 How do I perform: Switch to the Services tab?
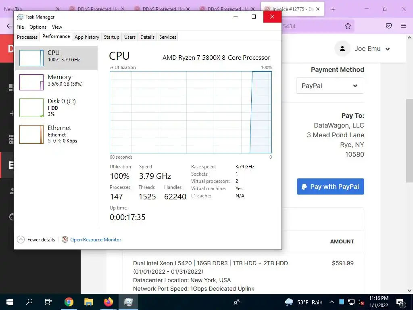167,37
